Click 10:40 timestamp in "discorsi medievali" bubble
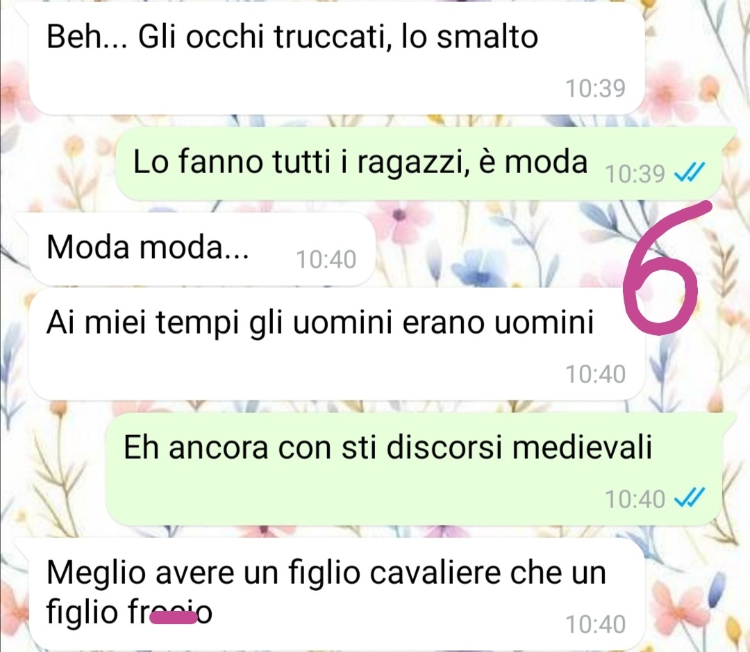Screen dimensions: 750x652 coord(635,499)
